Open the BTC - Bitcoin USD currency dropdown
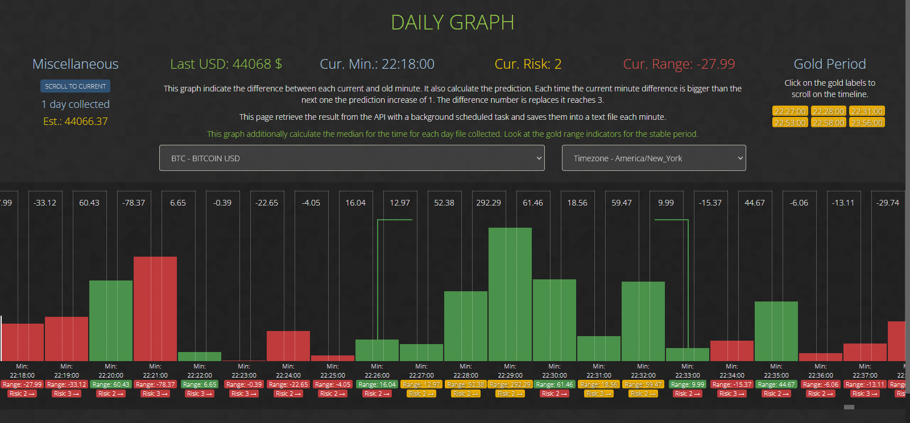Screen dimensions: 910x423 [x=351, y=158]
